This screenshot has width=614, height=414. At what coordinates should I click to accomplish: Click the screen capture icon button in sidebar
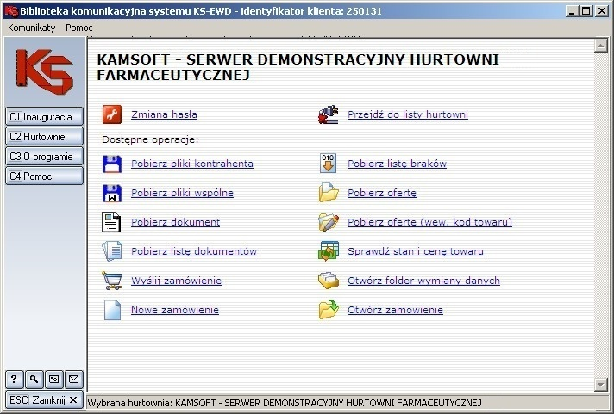[x=54, y=380]
